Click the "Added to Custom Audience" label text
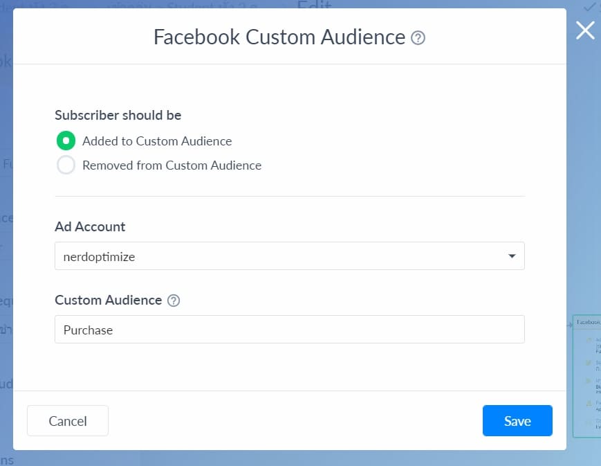 (157, 141)
